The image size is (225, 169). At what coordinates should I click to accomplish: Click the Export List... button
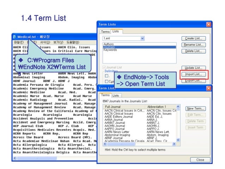point(194,81)
